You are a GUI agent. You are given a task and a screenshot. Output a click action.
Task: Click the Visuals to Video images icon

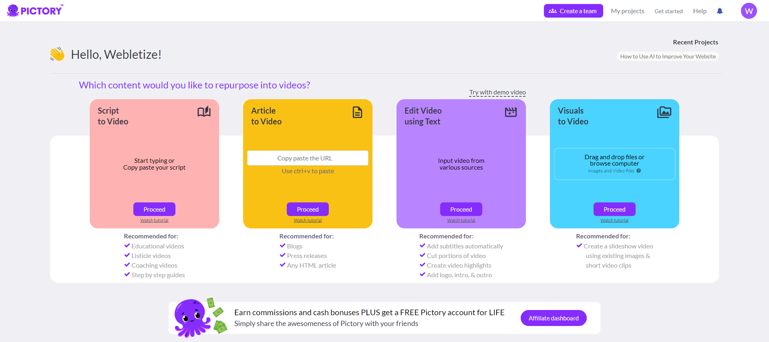pos(664,112)
